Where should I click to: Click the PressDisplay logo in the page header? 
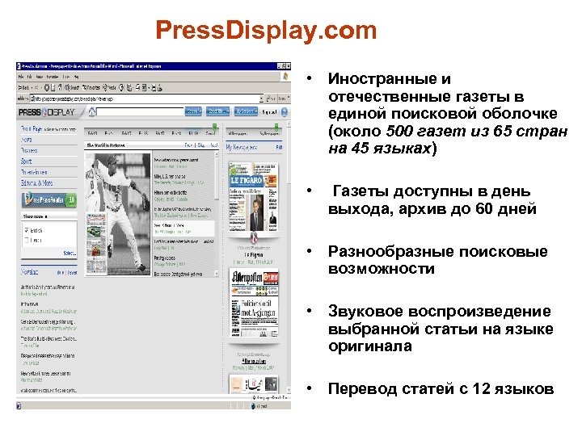click(47, 112)
